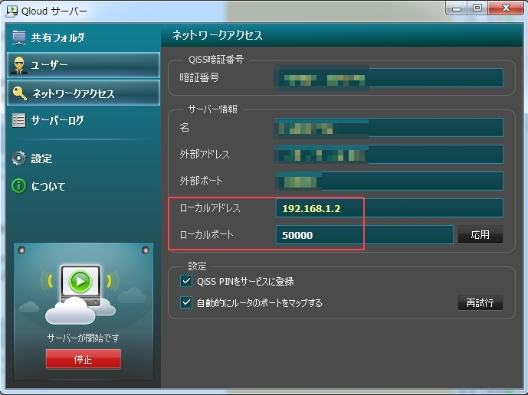Click the ネットワークアクセス panel header text
This screenshot has height=395, width=528.
[217, 35]
